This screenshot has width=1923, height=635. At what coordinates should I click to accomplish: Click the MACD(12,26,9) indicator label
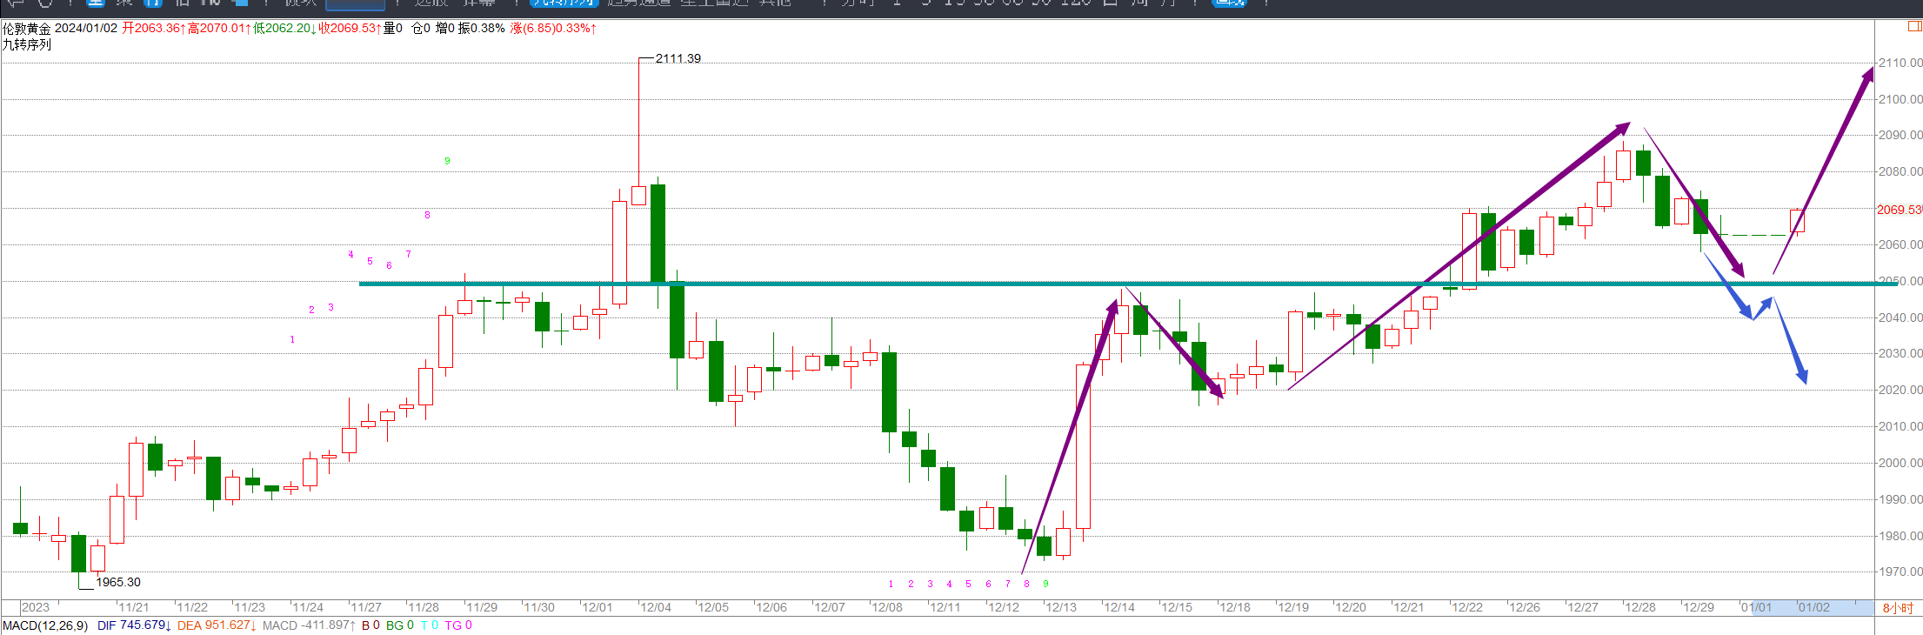tap(45, 625)
